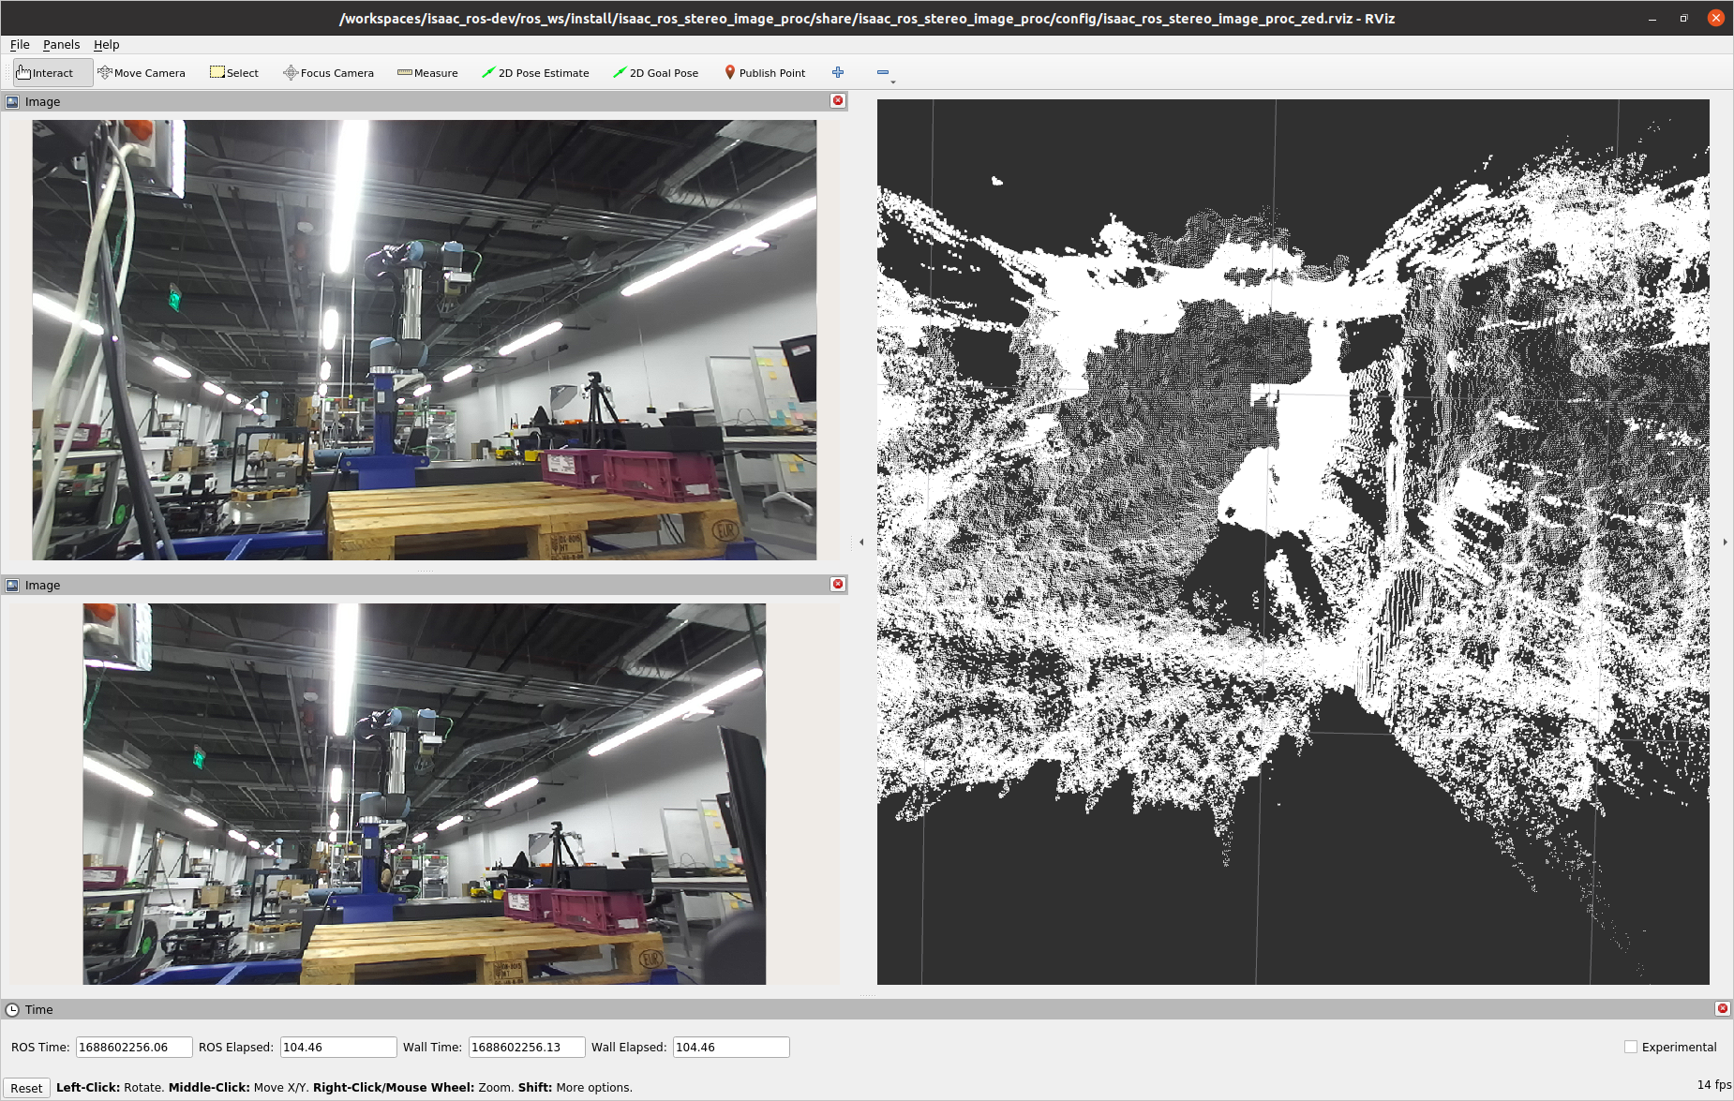Select the Interact tool
Screen dimensions: 1734x1101
tap(52, 73)
